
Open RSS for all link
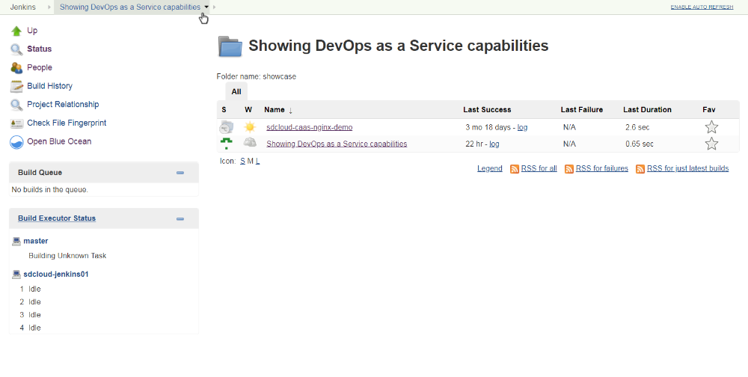pyautogui.click(x=539, y=168)
